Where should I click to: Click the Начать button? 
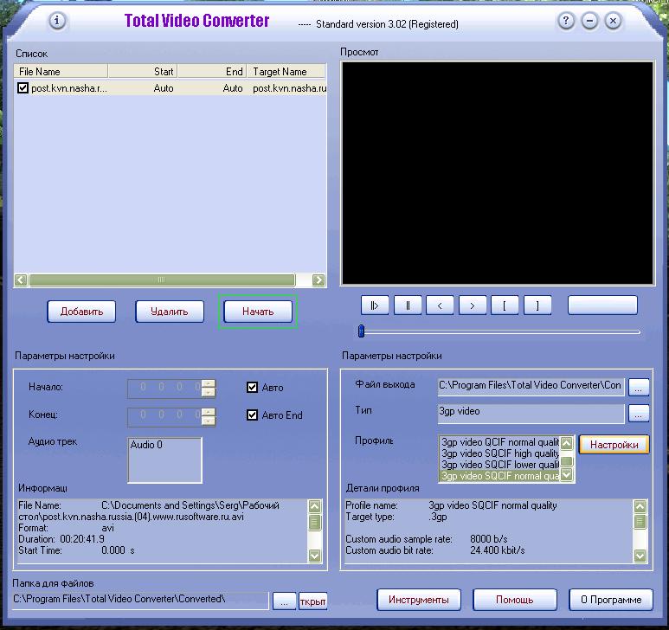258,312
